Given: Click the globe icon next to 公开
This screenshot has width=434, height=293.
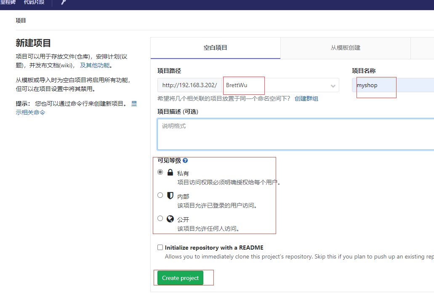Looking at the screenshot, I should pyautogui.click(x=170, y=219).
